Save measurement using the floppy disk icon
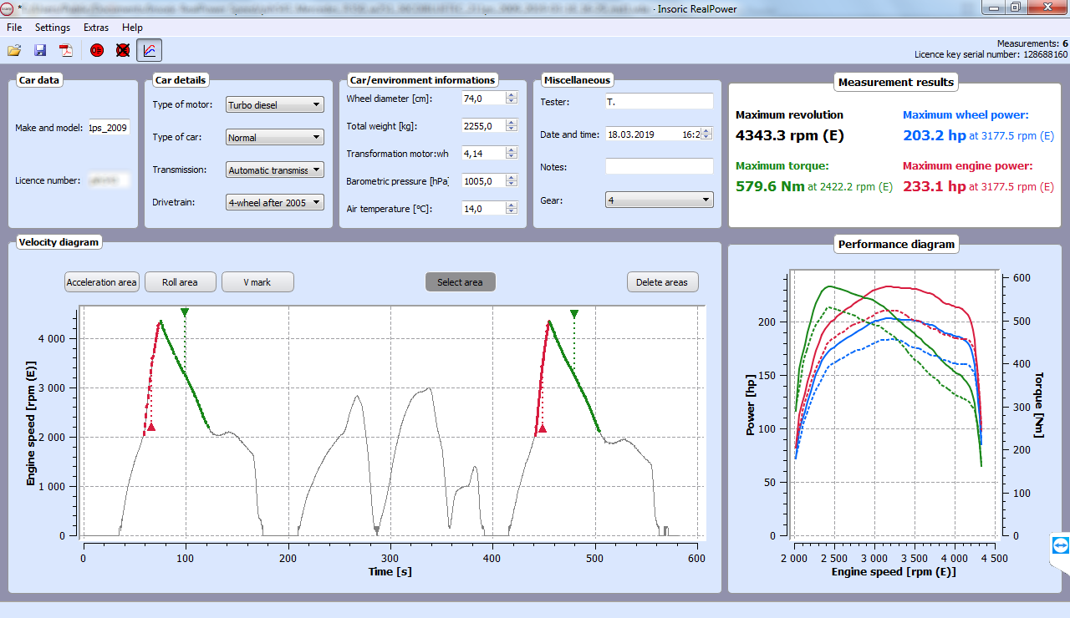This screenshot has height=618, width=1070. pos(39,50)
